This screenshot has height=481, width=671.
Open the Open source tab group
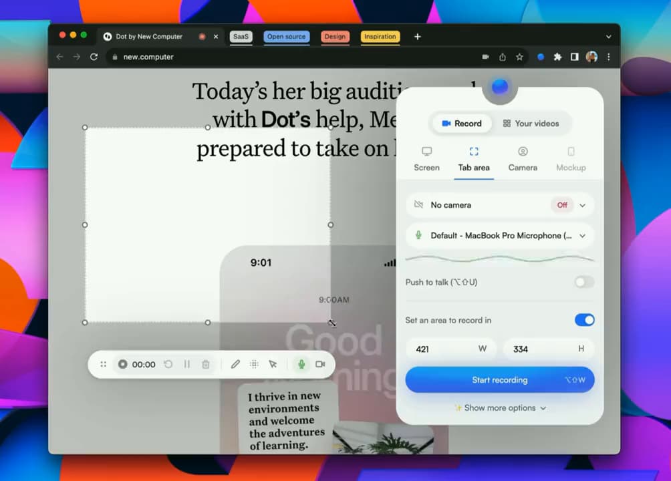pyautogui.click(x=286, y=37)
